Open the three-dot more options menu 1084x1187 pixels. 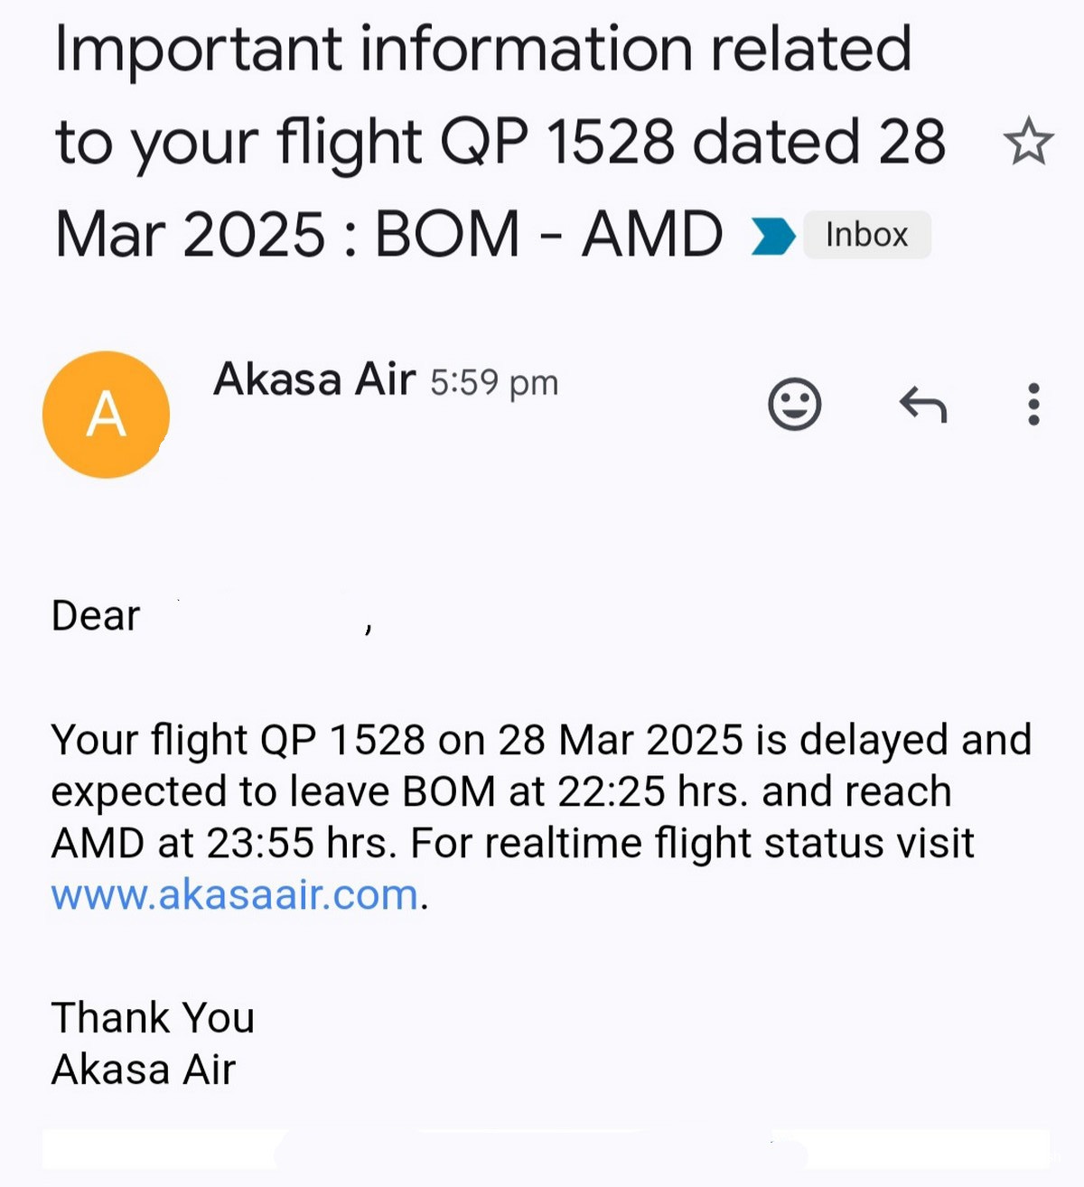pos(1033,404)
